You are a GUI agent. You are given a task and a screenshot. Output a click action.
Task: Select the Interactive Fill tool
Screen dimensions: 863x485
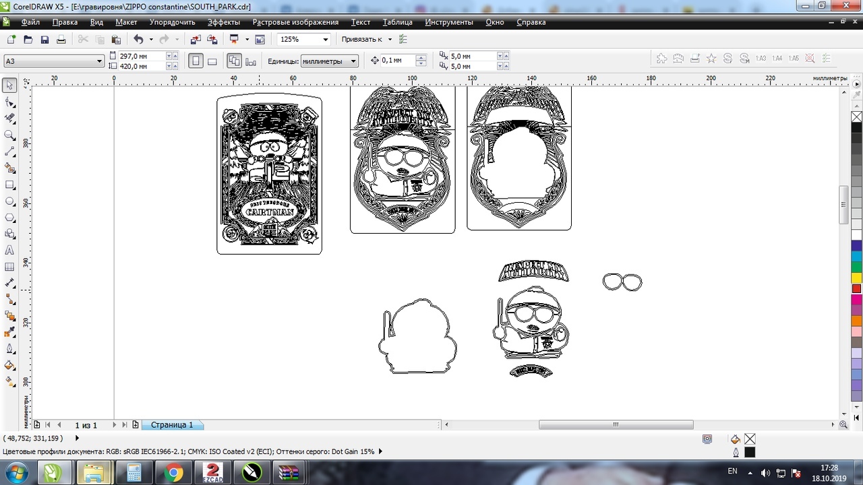[x=9, y=382]
